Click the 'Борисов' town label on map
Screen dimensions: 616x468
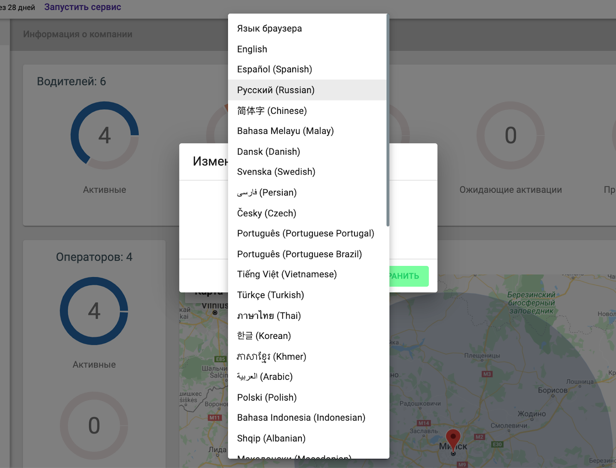[x=552, y=390]
